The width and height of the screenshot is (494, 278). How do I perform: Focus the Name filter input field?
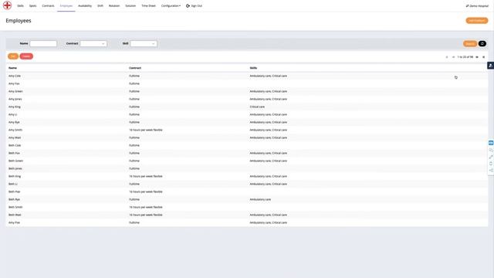(43, 43)
